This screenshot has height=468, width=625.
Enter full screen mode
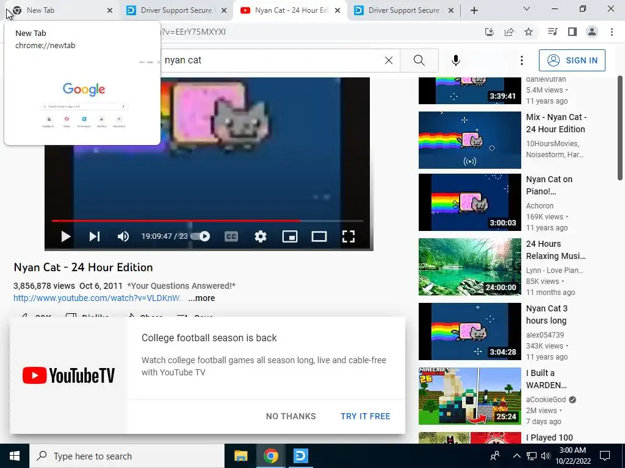coord(349,236)
